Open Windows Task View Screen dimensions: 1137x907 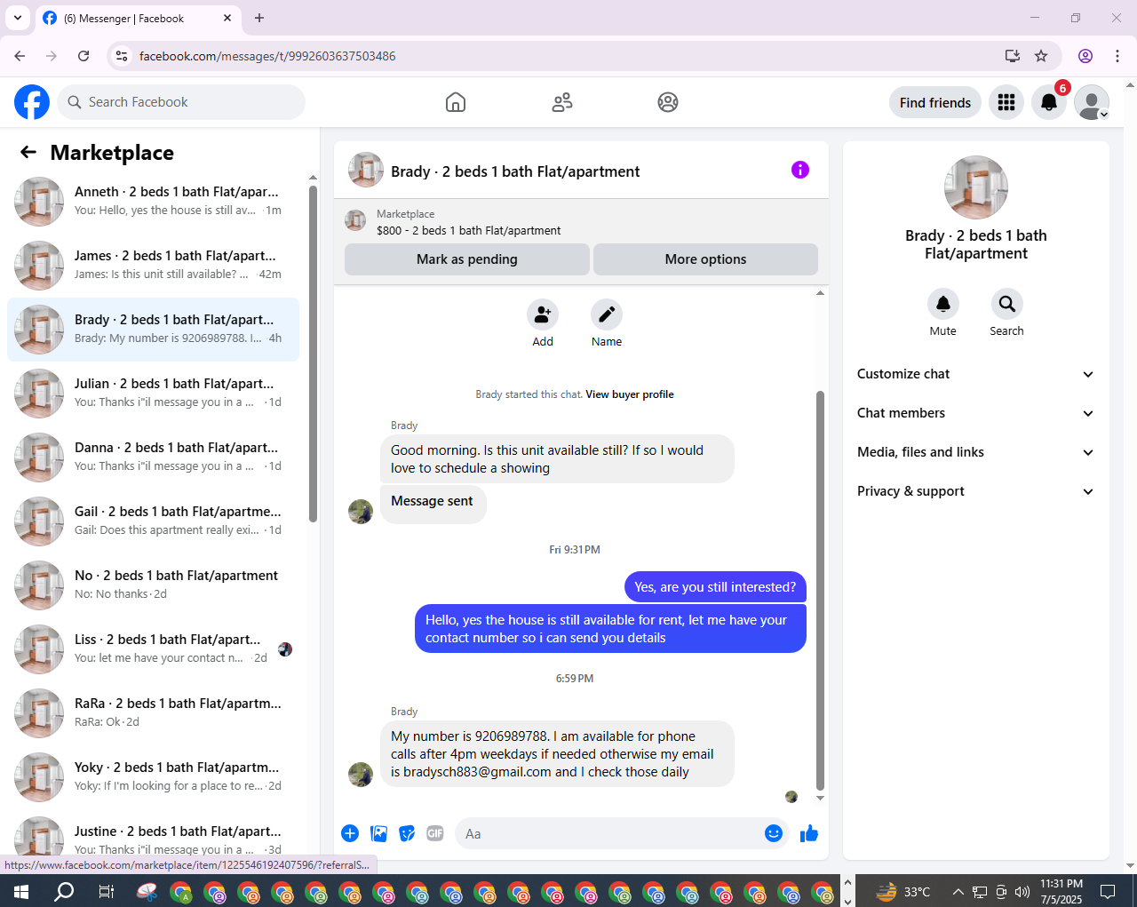pos(106,891)
